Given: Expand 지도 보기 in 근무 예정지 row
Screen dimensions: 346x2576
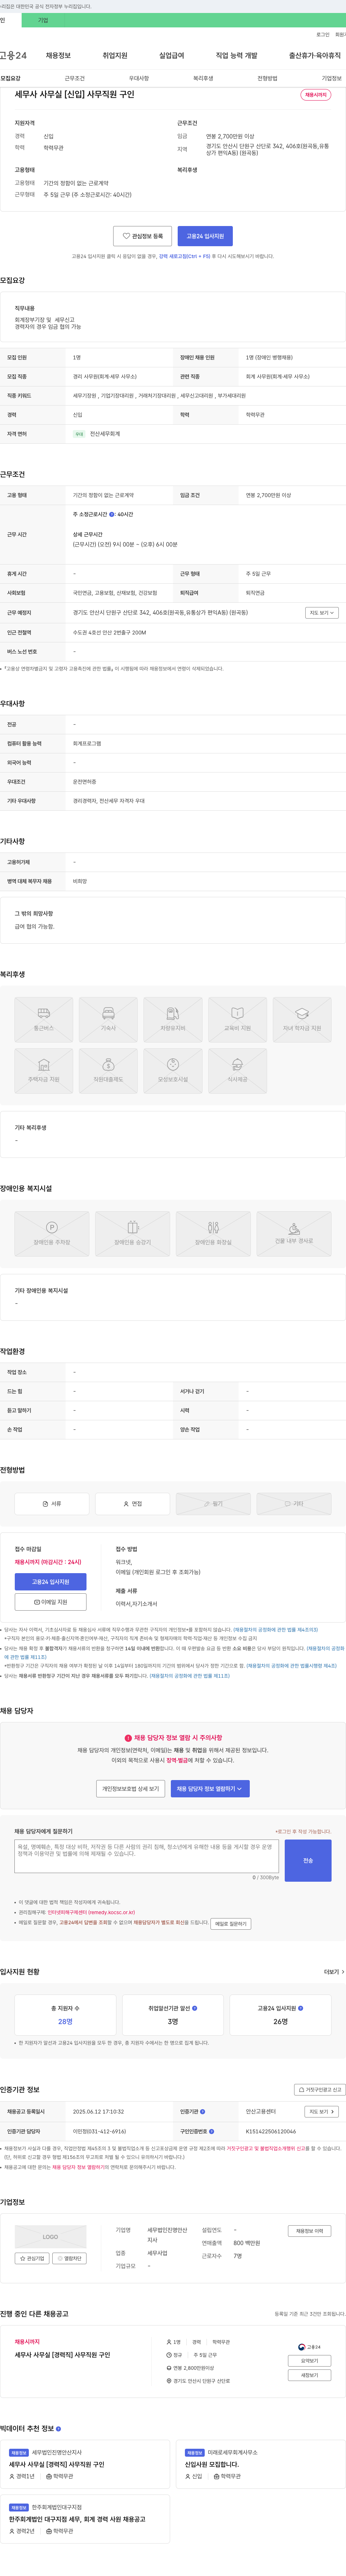Looking at the screenshot, I should coord(322,613).
